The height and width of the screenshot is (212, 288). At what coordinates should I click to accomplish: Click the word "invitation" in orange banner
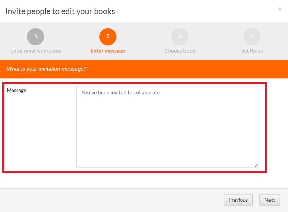pos(48,69)
